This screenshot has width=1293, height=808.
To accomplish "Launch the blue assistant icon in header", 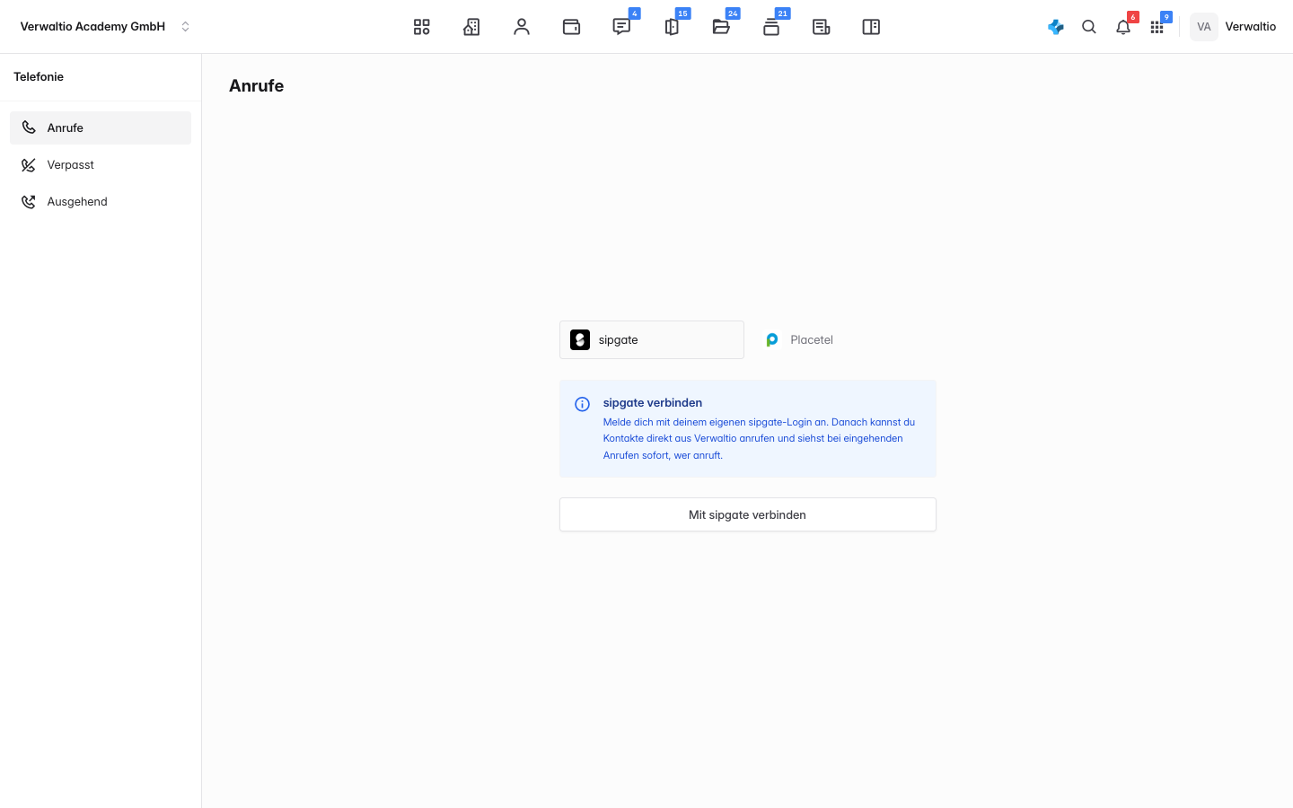I will click(1056, 27).
